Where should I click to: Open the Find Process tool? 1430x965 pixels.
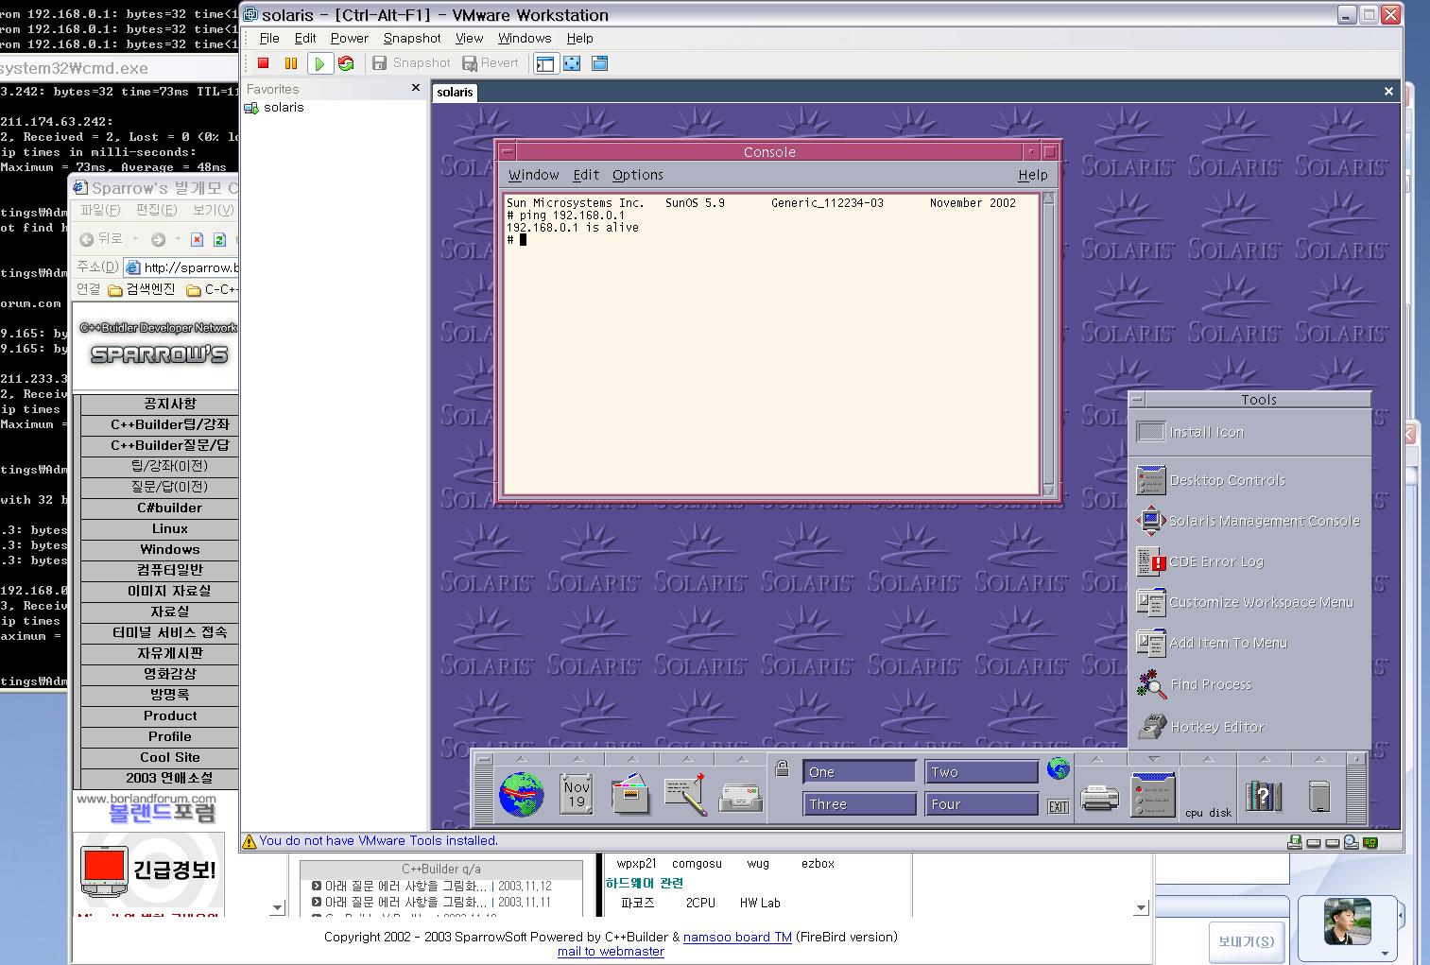coord(1210,684)
